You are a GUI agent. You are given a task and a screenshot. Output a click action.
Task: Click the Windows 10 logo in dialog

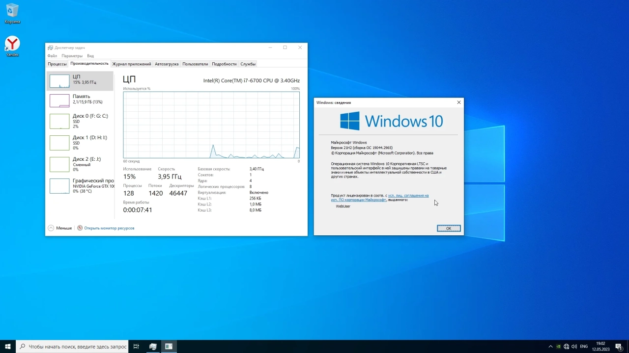click(x=392, y=121)
